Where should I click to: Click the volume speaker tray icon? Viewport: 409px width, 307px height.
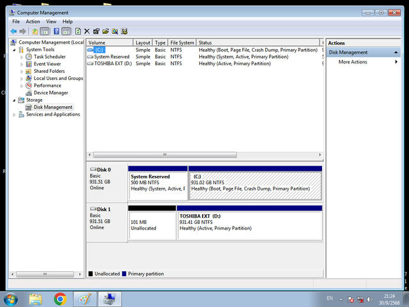point(369,299)
